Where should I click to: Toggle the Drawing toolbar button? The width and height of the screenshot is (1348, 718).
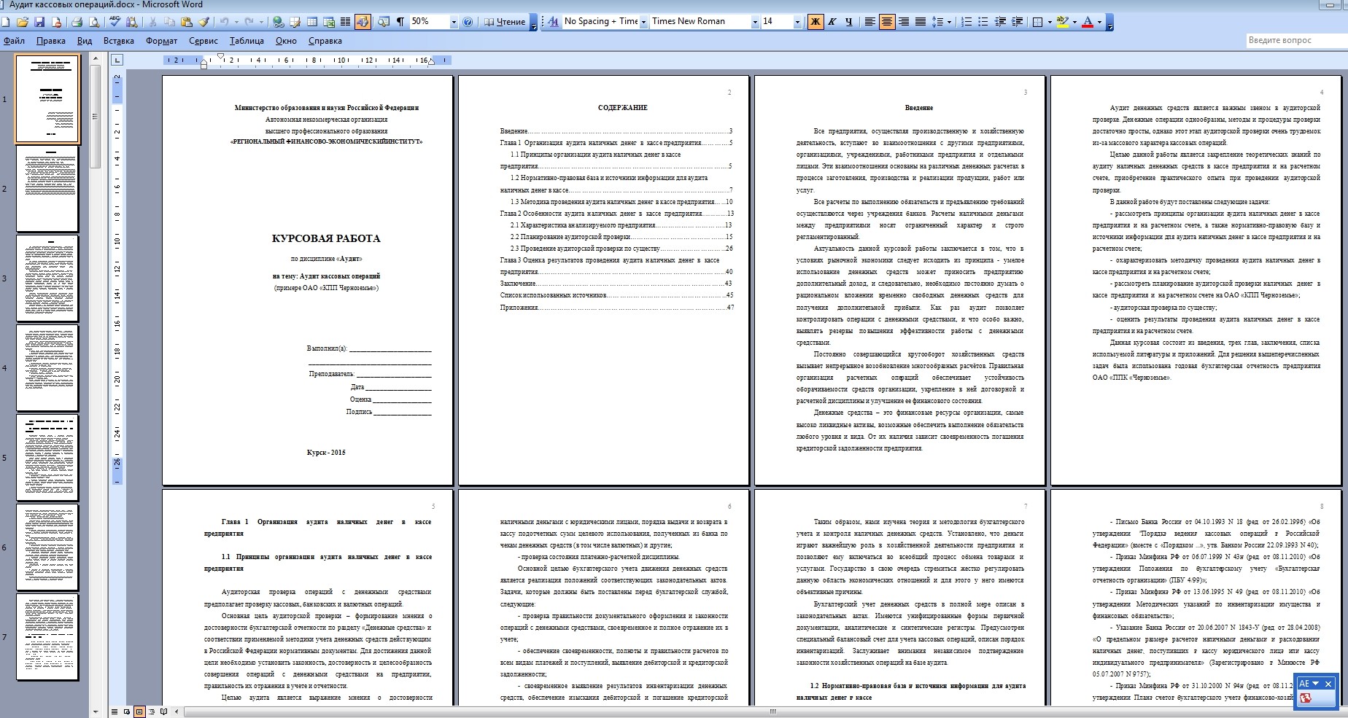coord(363,22)
